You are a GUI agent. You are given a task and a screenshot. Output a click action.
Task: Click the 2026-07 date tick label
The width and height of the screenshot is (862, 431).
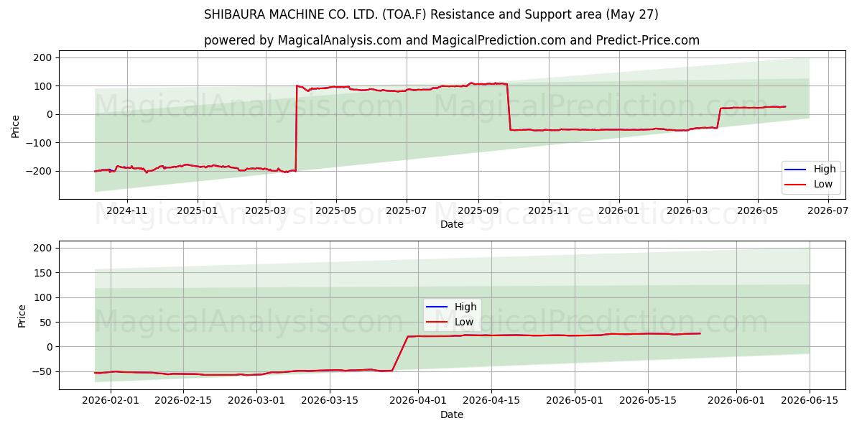coord(828,210)
